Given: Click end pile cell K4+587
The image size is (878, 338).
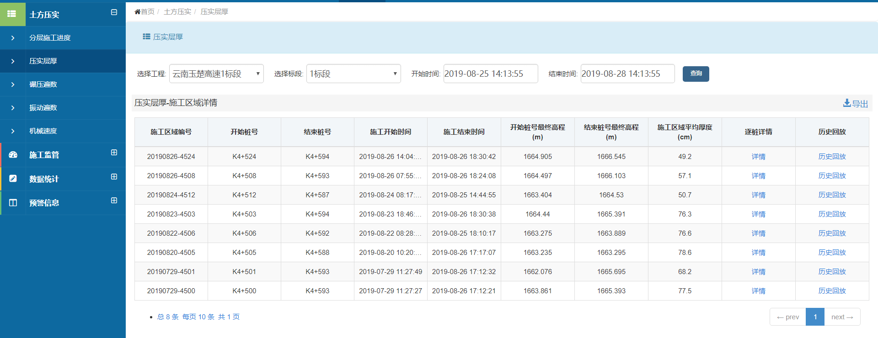Looking at the screenshot, I should pyautogui.click(x=317, y=195).
